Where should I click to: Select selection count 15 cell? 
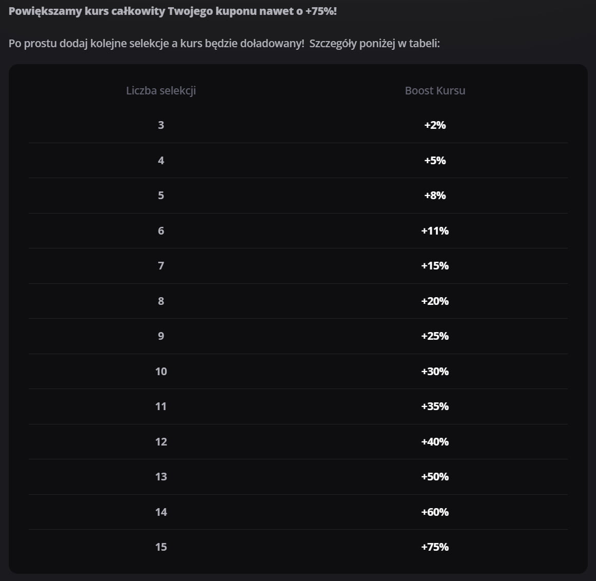161,547
